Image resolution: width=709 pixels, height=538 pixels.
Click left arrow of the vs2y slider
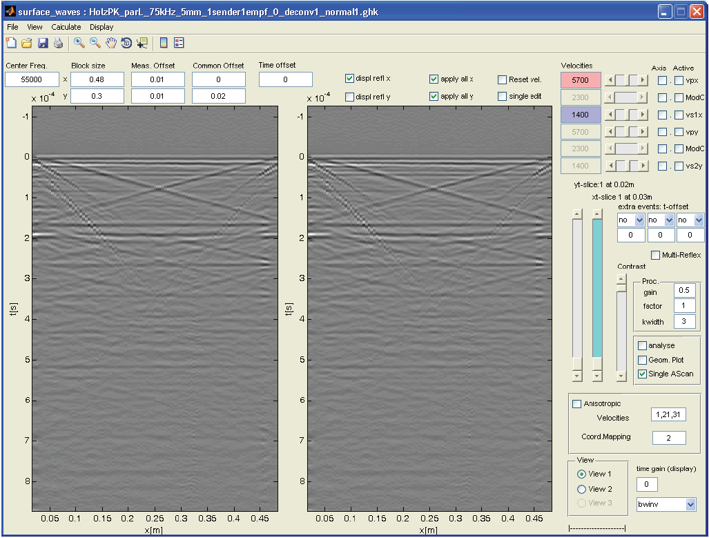pyautogui.click(x=610, y=166)
